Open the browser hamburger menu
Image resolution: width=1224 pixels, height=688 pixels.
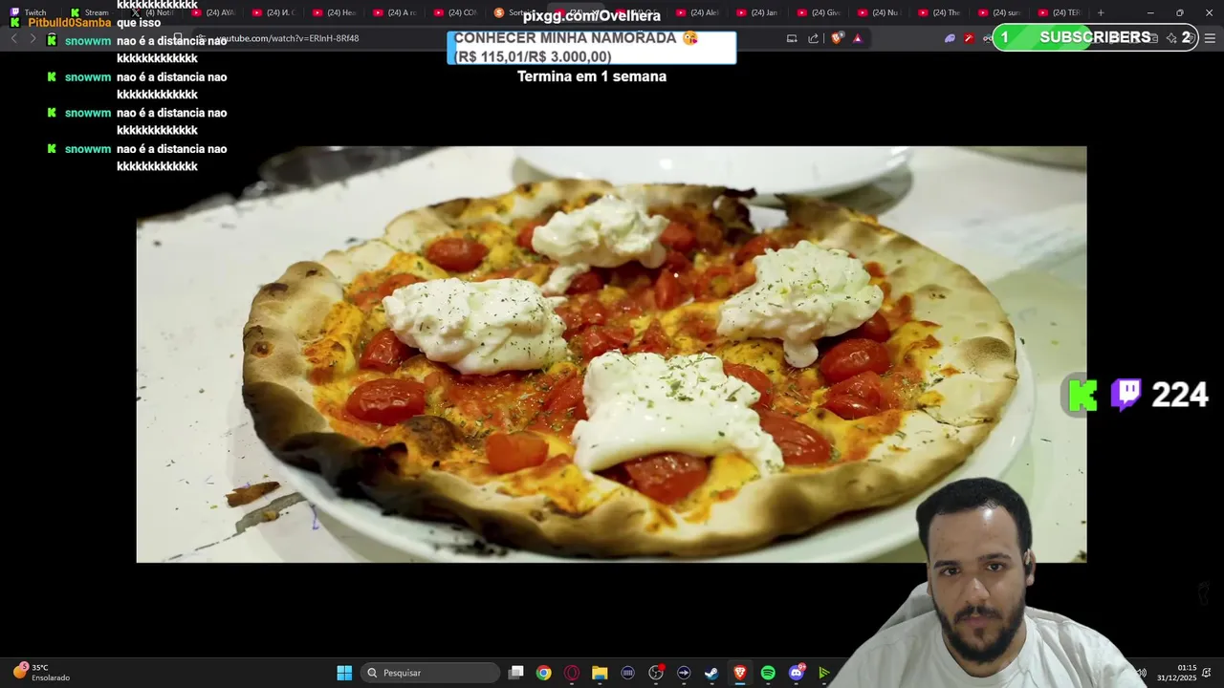1210,38
